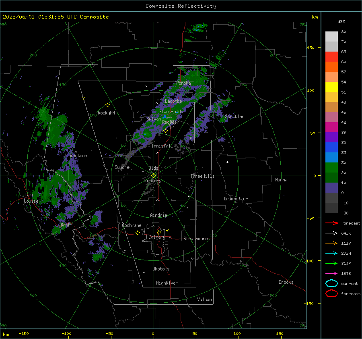
Task: Select the 30 dBZ light blue swatch
Action: tap(331, 157)
